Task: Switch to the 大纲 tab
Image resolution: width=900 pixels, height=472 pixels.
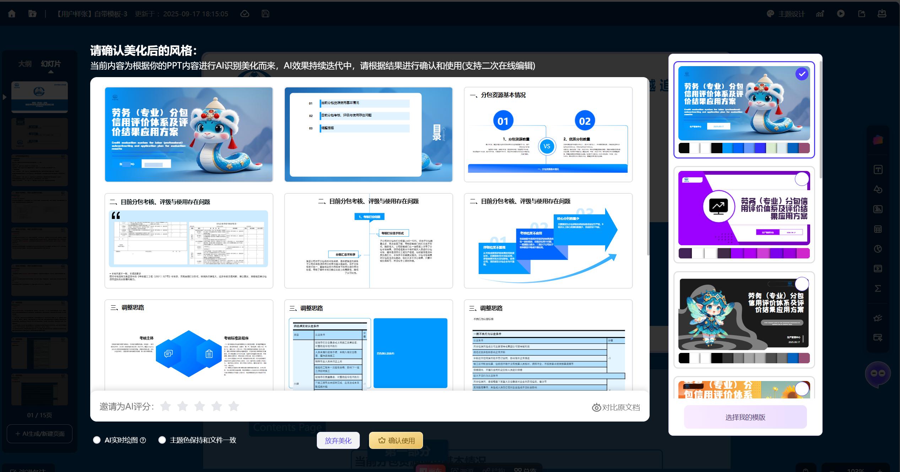Action: [x=25, y=64]
